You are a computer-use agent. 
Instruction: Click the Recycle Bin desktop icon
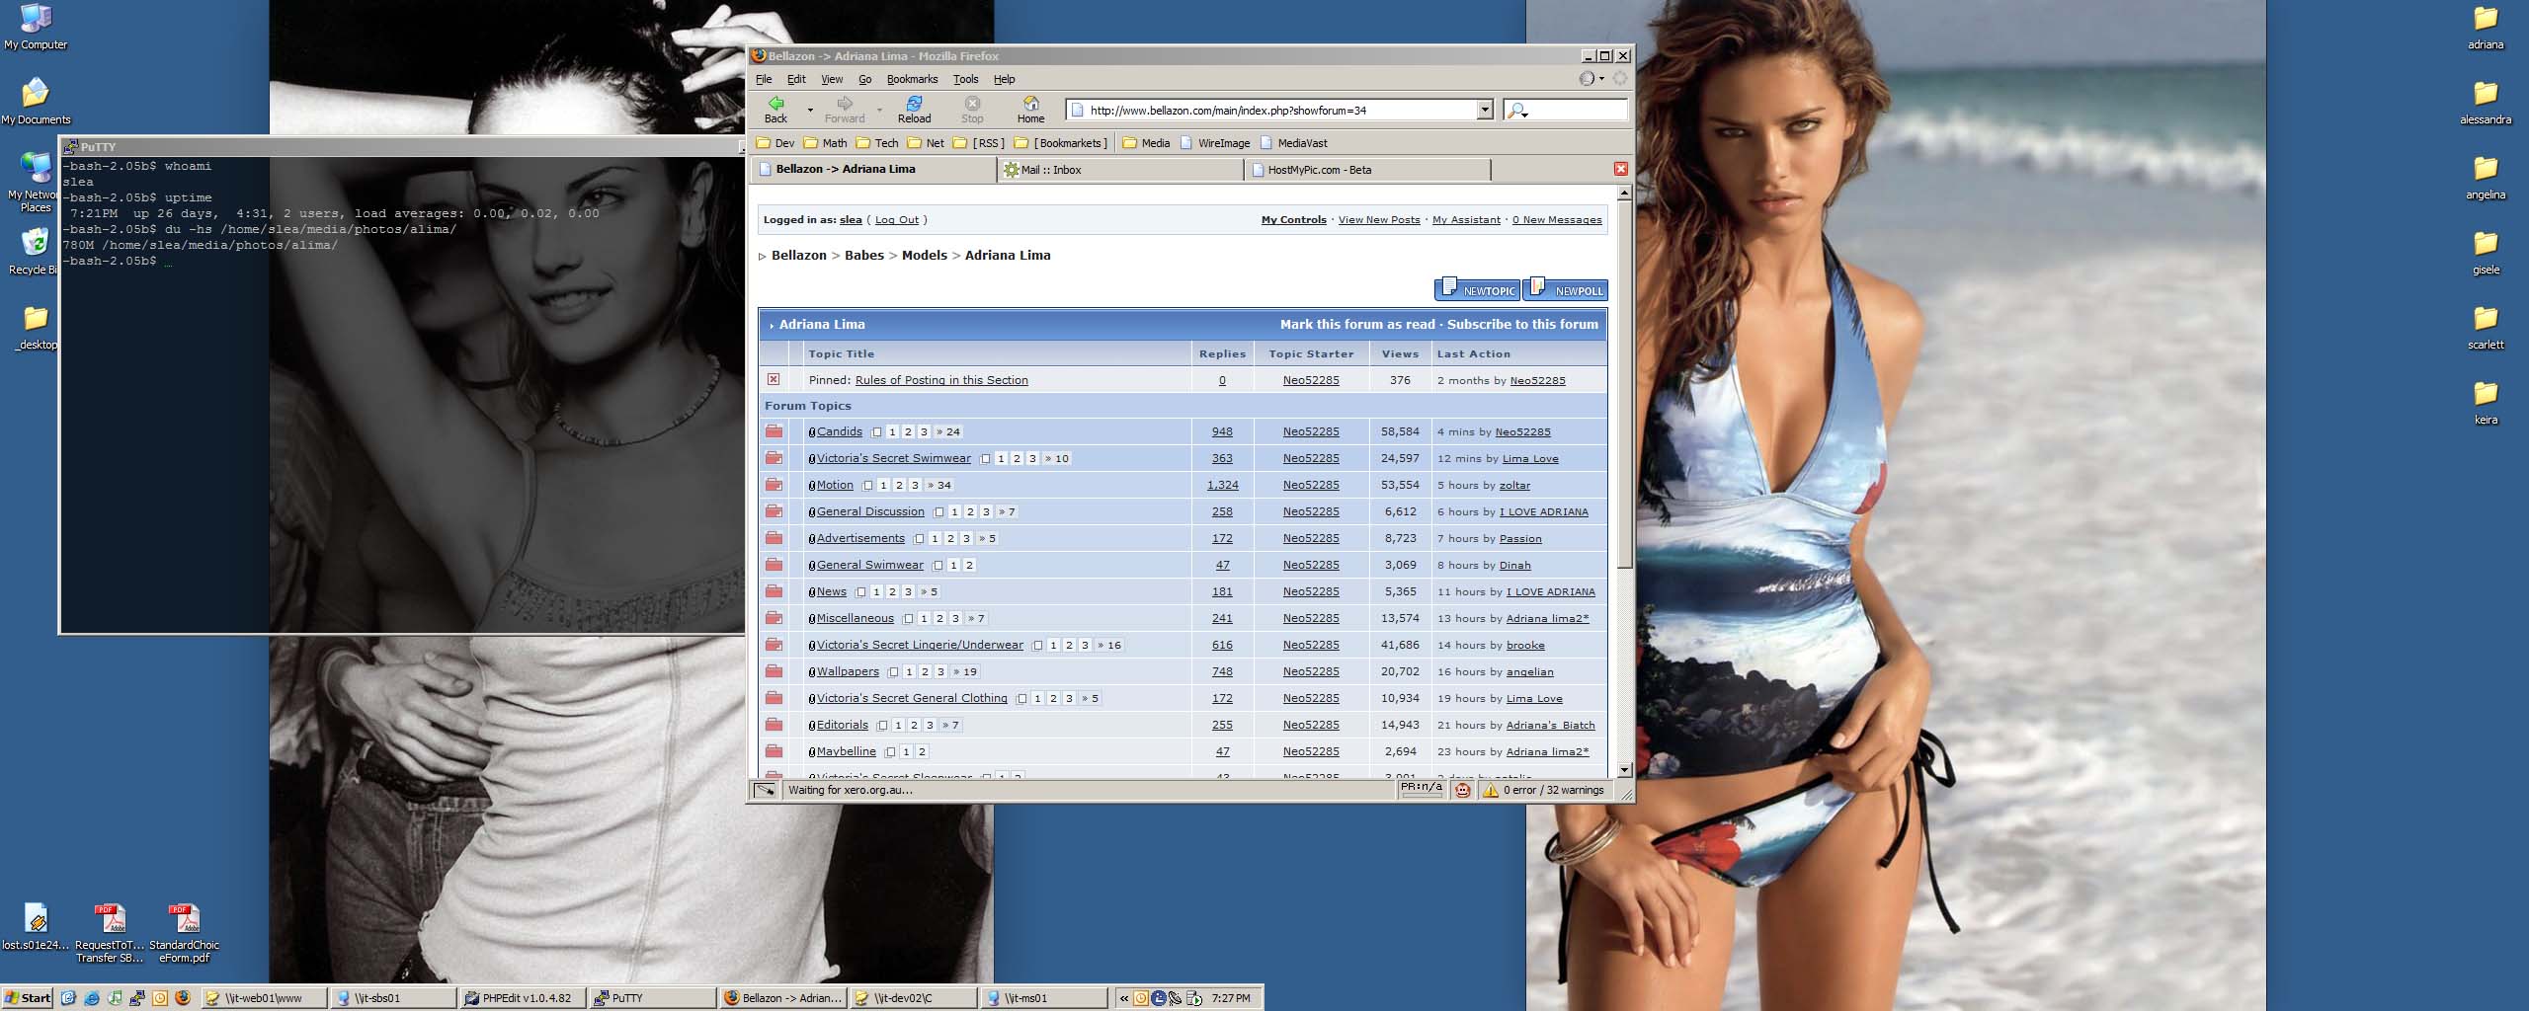35,242
